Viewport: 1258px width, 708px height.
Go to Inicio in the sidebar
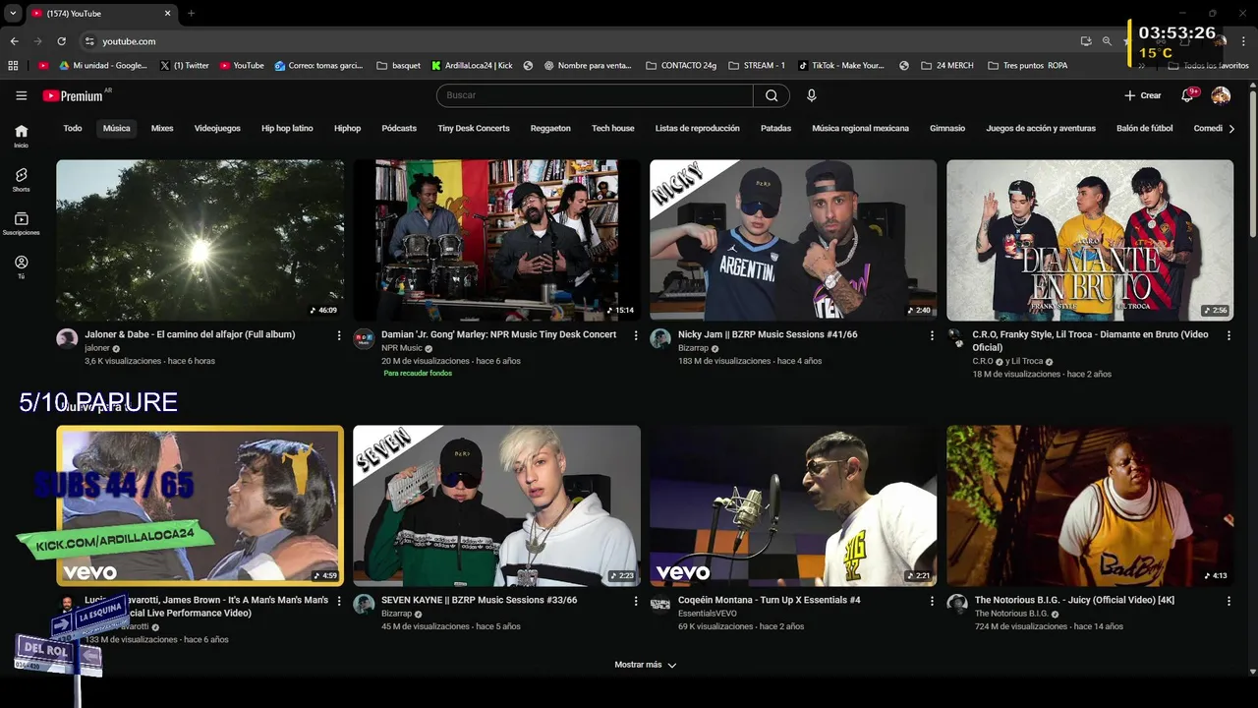[x=22, y=136]
